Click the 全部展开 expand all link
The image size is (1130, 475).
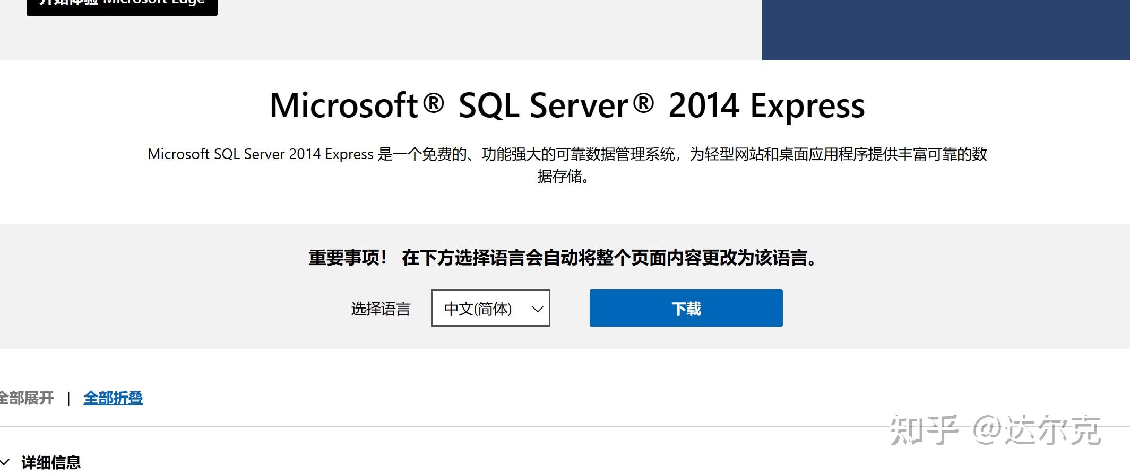(26, 398)
